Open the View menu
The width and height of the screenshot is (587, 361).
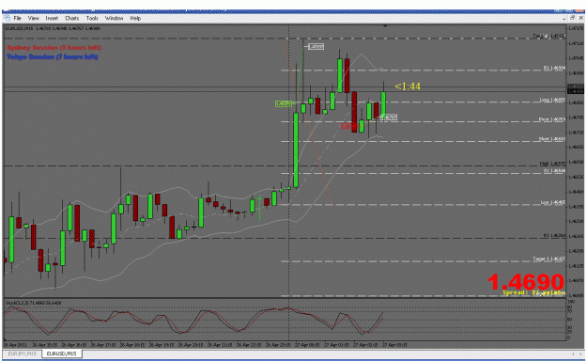[x=33, y=18]
